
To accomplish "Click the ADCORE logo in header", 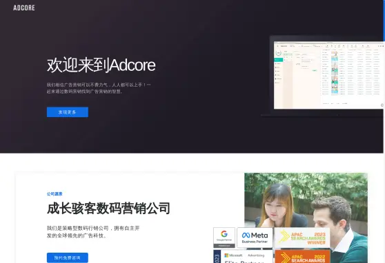I will 24,8.
